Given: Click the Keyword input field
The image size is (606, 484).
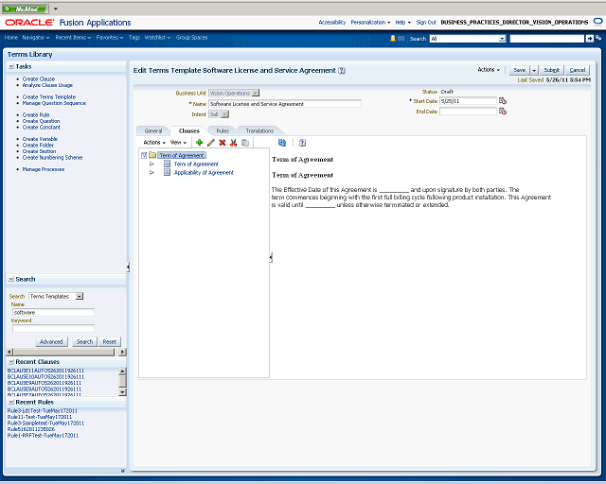Looking at the screenshot, I should pyautogui.click(x=53, y=328).
